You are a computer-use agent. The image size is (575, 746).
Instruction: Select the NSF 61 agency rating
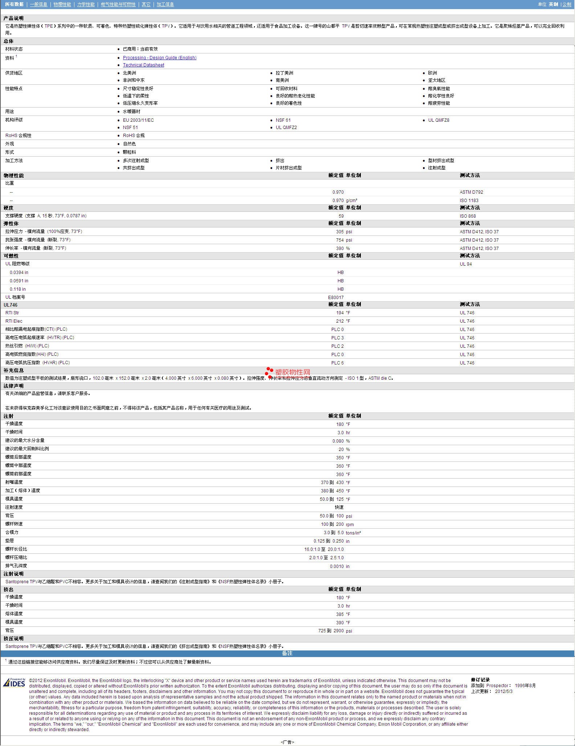tap(283, 120)
